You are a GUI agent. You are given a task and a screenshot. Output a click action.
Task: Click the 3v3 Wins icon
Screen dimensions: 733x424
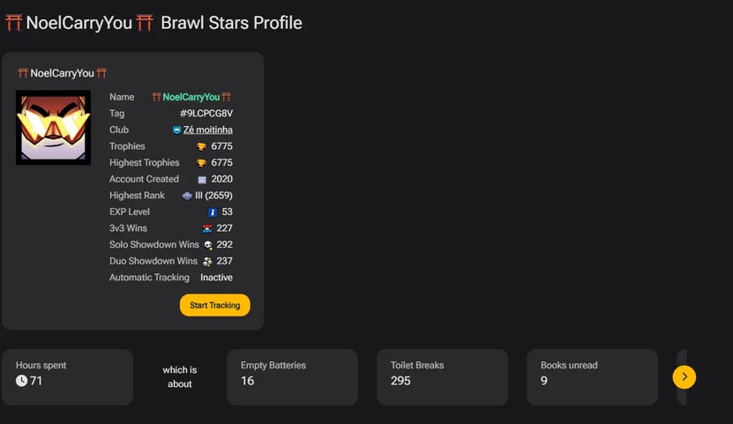[x=207, y=228]
